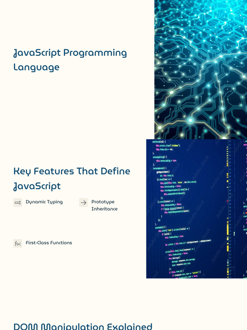Click the Dynamic Typing icon
This screenshot has width=247, height=330.
pos(18,202)
